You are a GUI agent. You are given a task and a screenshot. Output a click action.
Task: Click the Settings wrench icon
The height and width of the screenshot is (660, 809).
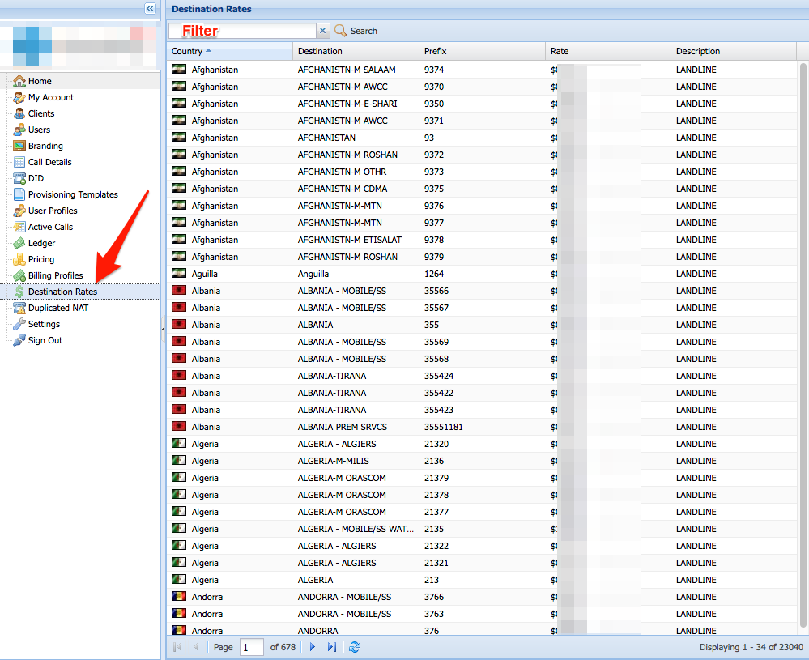point(19,324)
